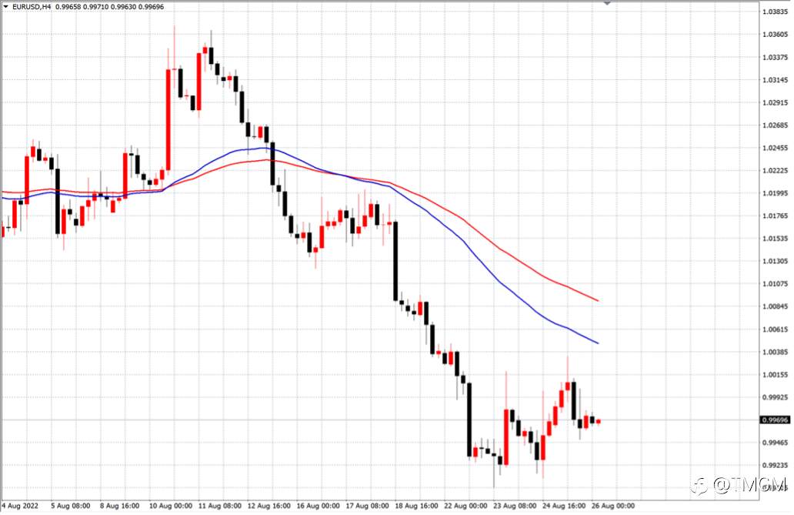Click the 12 Aug 16:00 time label
The image size is (794, 515).
point(269,506)
